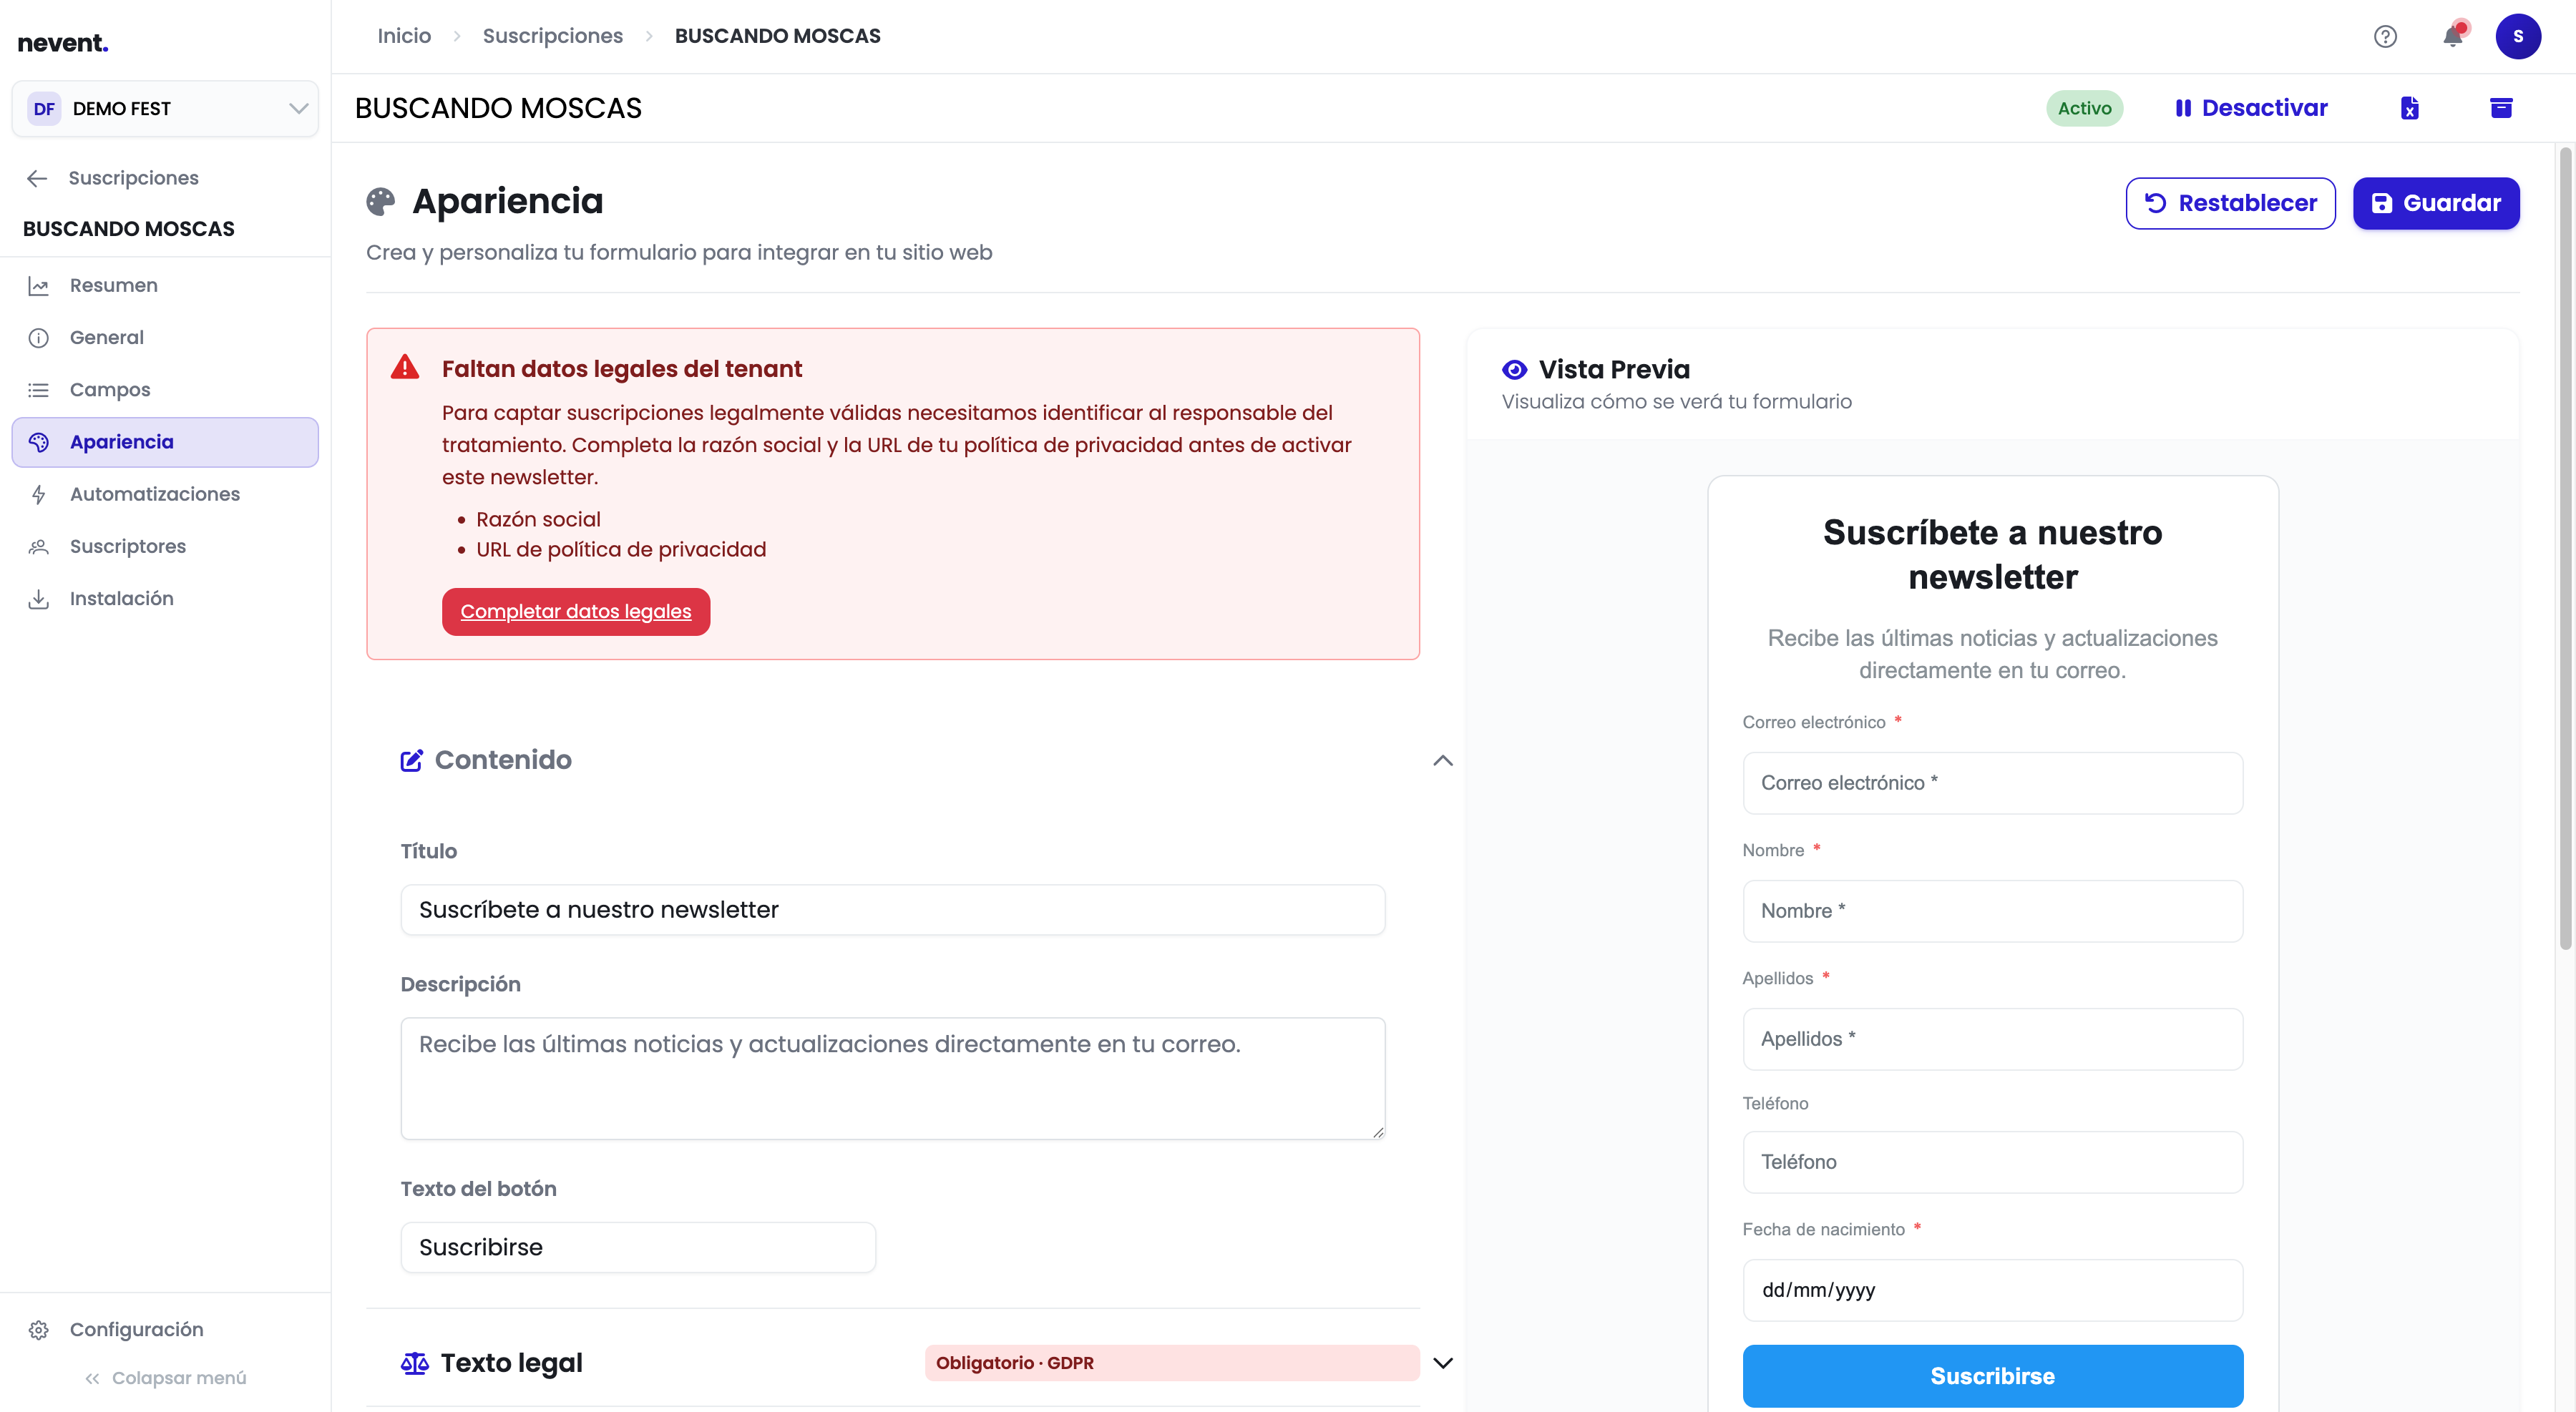Click the General info icon

tap(38, 338)
